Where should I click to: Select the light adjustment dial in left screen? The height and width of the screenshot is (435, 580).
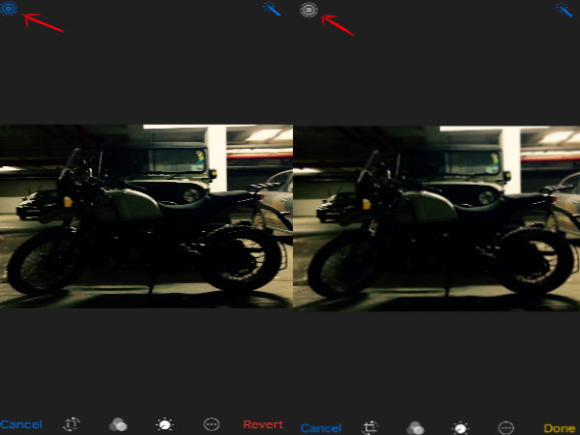pyautogui.click(x=164, y=424)
